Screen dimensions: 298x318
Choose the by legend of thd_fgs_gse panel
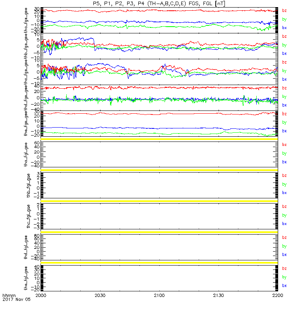[284, 97]
